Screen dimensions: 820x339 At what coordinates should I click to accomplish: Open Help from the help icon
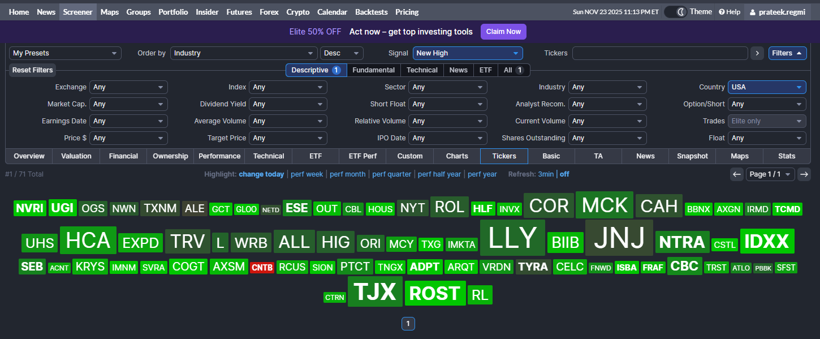729,12
